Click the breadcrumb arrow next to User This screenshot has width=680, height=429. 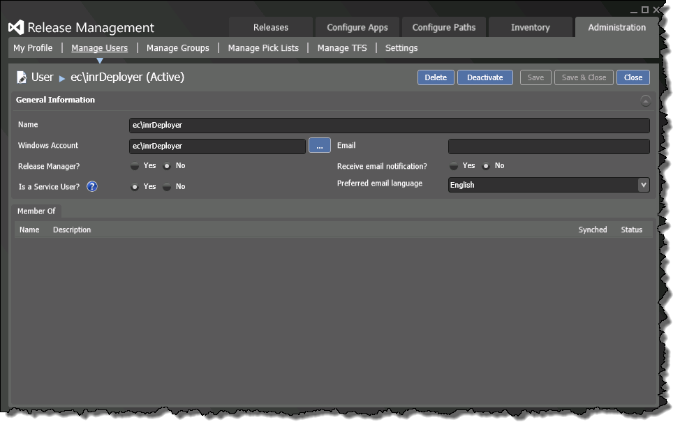tap(62, 78)
